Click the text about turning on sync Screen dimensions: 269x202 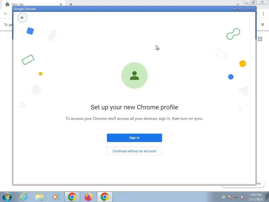click(134, 119)
